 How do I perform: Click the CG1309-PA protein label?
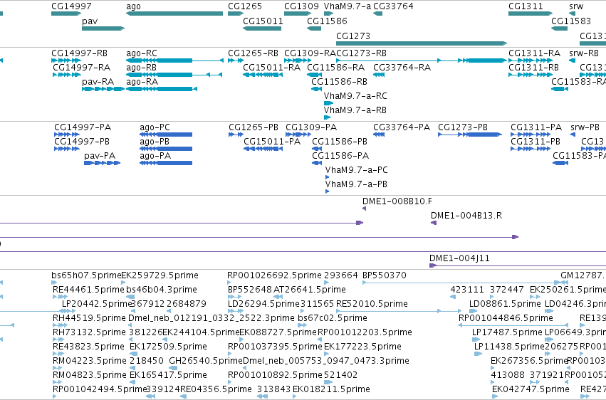point(311,127)
